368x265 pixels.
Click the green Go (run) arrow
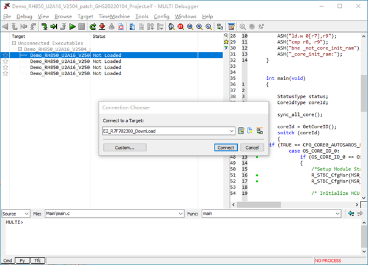(x=72, y=27)
